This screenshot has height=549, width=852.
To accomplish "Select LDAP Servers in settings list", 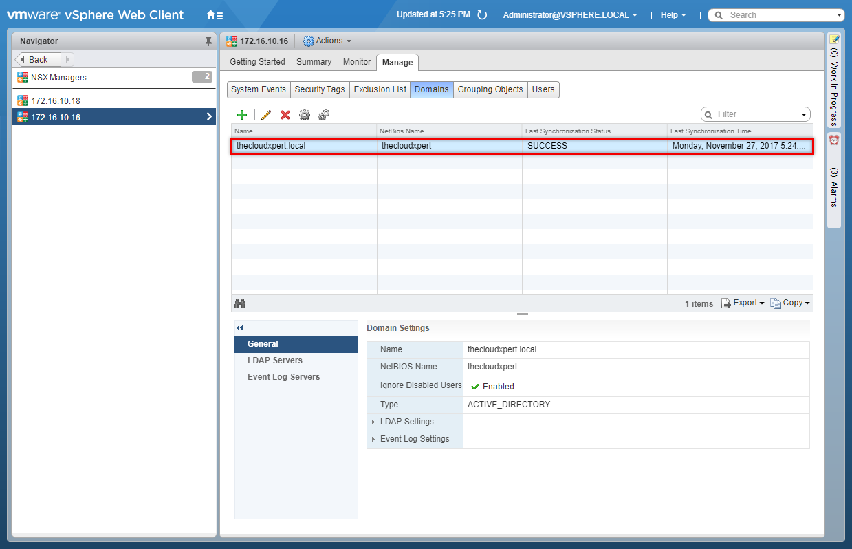I will click(x=275, y=360).
